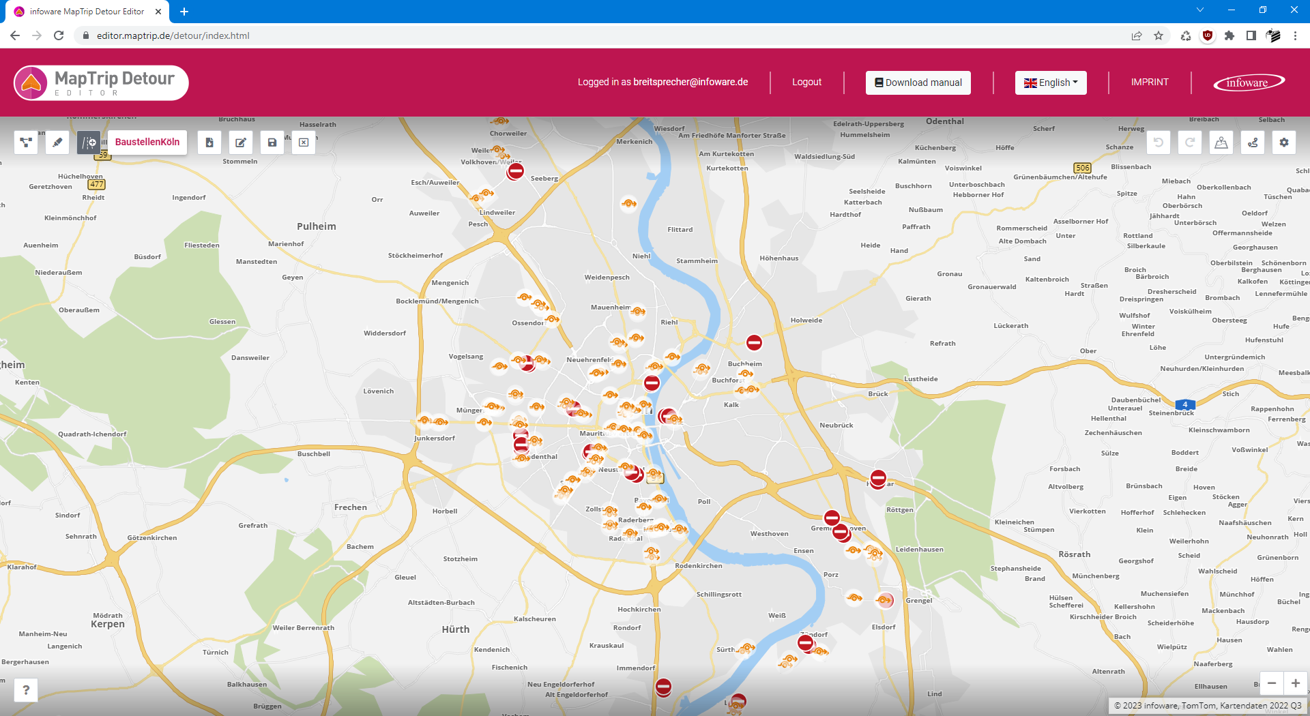Click the redo arrow button
Viewport: 1310px width, 716px height.
tap(1190, 143)
